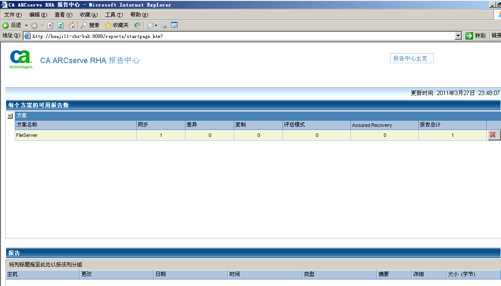Open the 查看 menu
This screenshot has height=286, width=501.
(x=63, y=14)
